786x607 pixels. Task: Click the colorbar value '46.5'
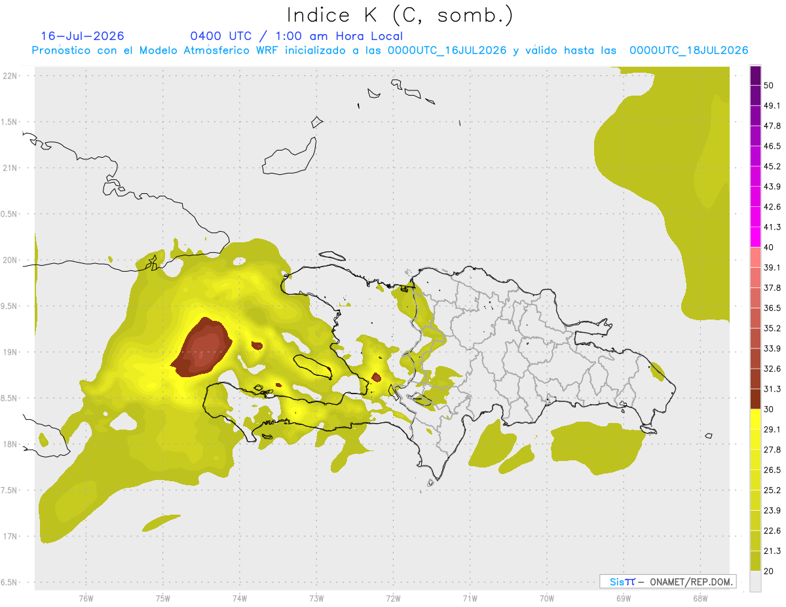click(x=772, y=146)
